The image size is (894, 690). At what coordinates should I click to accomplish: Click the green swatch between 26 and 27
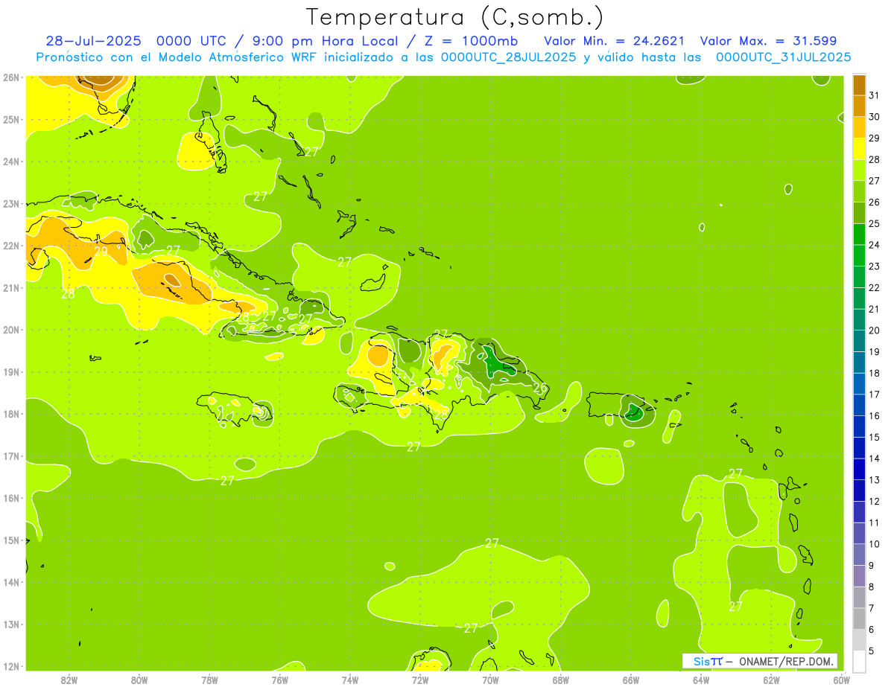click(859, 191)
